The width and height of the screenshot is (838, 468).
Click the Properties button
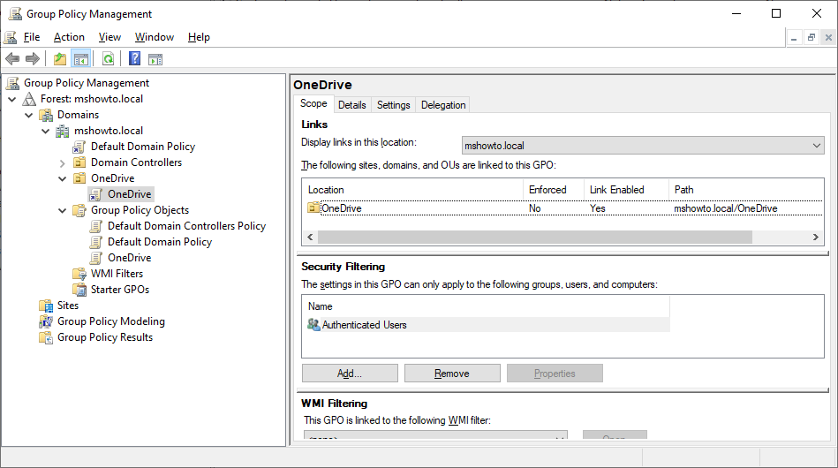(555, 374)
